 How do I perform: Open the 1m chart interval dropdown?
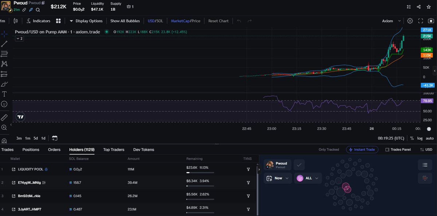pos(3,21)
